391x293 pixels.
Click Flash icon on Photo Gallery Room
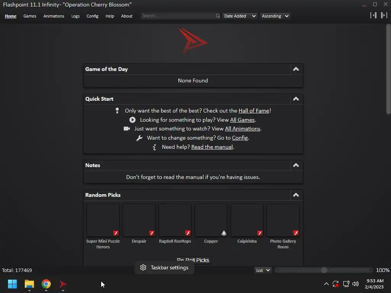296,233
